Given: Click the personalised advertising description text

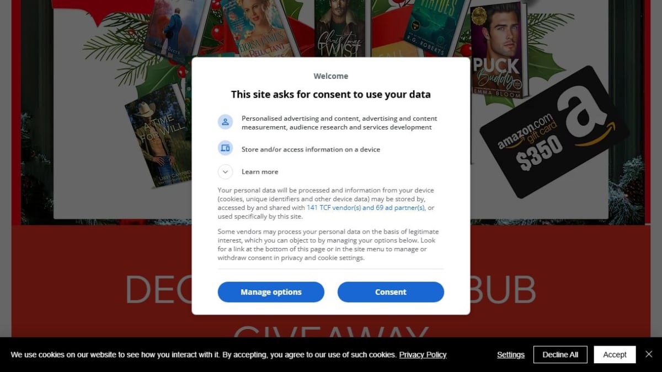Looking at the screenshot, I should (339, 123).
